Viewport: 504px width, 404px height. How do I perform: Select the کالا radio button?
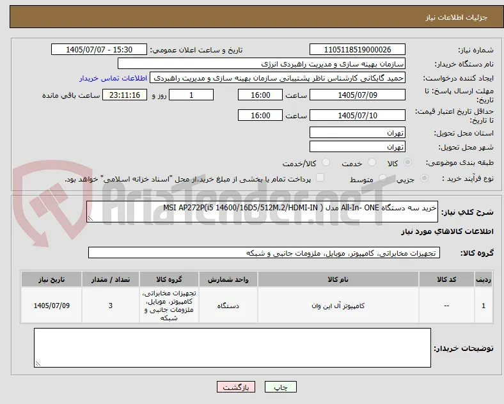(407, 162)
